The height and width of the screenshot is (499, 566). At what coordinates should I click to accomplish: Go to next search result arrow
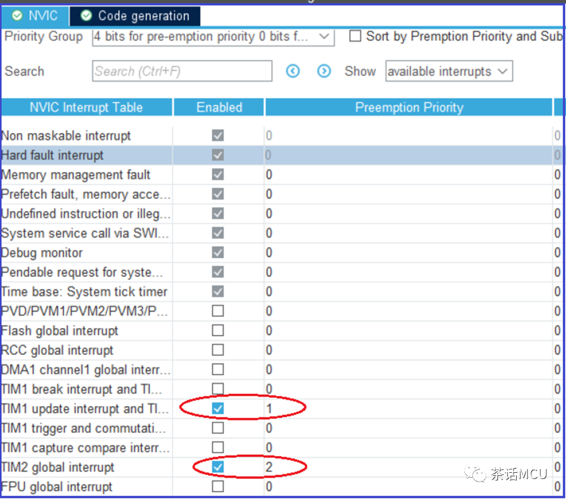click(324, 71)
